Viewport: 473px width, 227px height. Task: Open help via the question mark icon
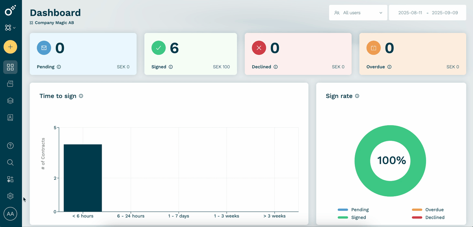(x=10, y=146)
